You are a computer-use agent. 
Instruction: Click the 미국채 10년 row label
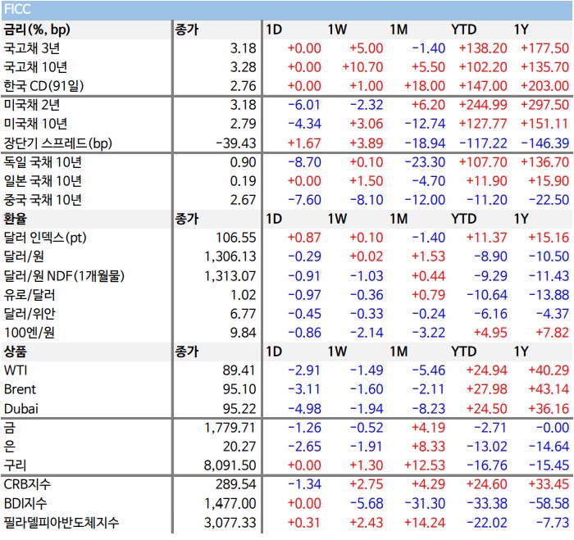[x=35, y=124]
